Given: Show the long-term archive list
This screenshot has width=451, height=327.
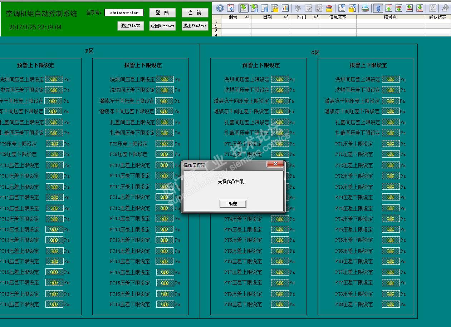Looking at the screenshot, I should coord(265,8).
